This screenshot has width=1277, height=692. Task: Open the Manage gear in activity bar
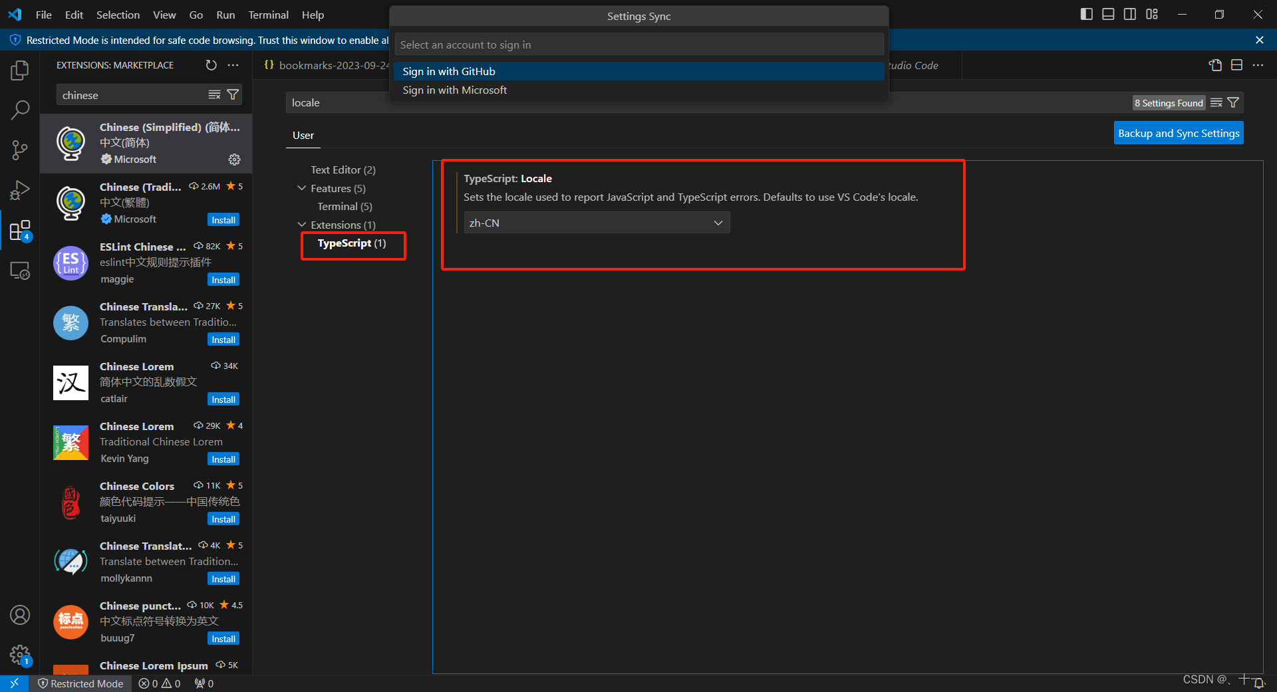point(20,655)
